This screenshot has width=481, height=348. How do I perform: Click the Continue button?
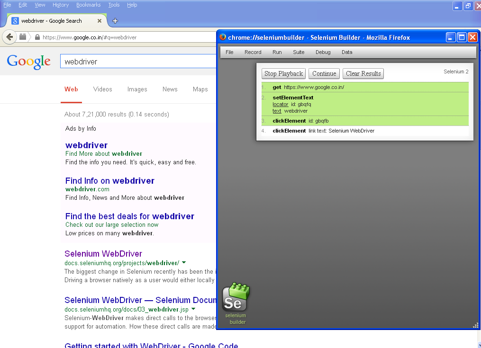coord(324,73)
